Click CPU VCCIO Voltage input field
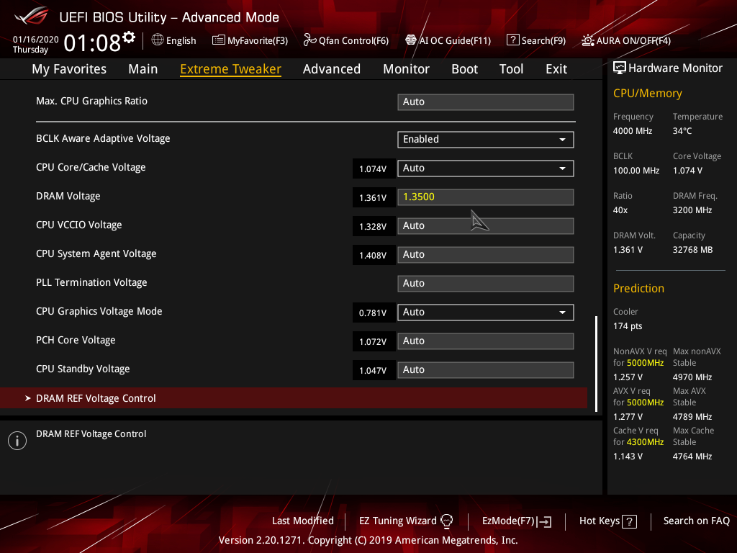Image resolution: width=737 pixels, height=553 pixels. point(486,225)
